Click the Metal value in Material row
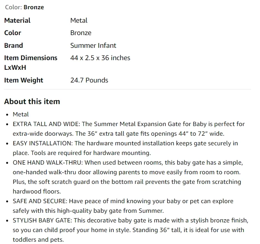This screenshot has width=260, height=244. [x=79, y=20]
